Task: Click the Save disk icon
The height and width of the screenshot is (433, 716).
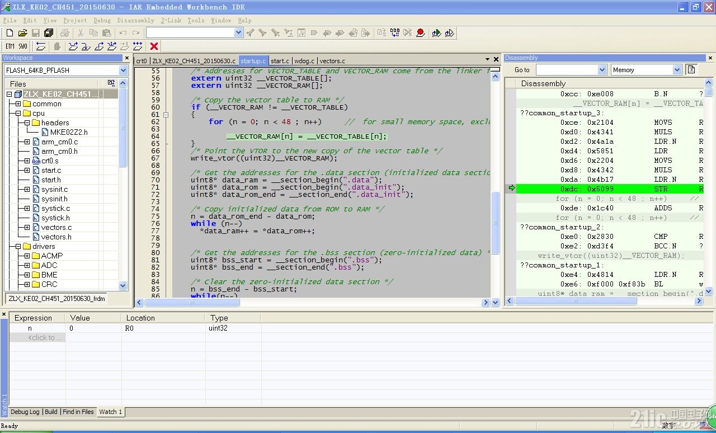Action: coord(35,33)
